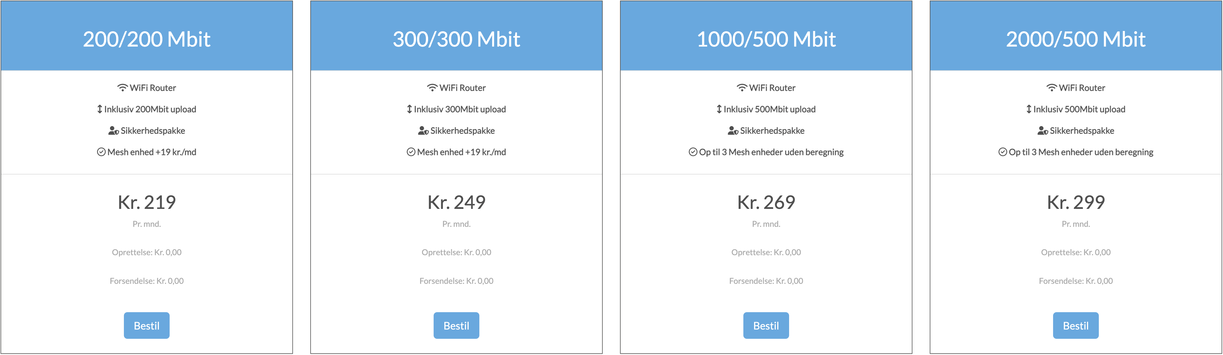The width and height of the screenshot is (1223, 355).
Task: Click the upload arrows icon in 300/300 Mbit plan
Action: coord(409,109)
